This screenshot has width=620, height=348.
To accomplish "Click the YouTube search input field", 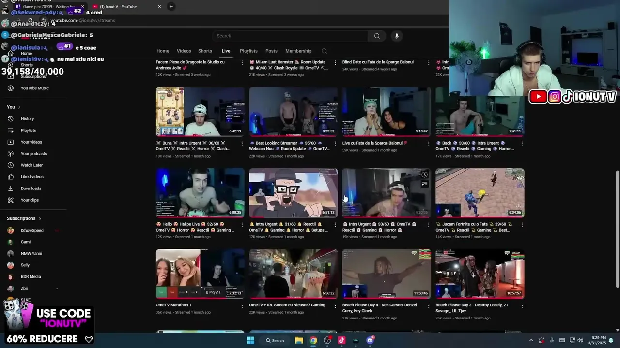I will pos(291,36).
